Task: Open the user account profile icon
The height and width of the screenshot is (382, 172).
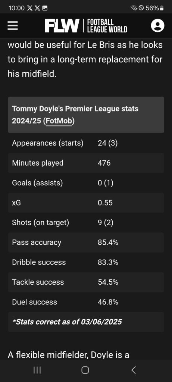Action: (157, 26)
